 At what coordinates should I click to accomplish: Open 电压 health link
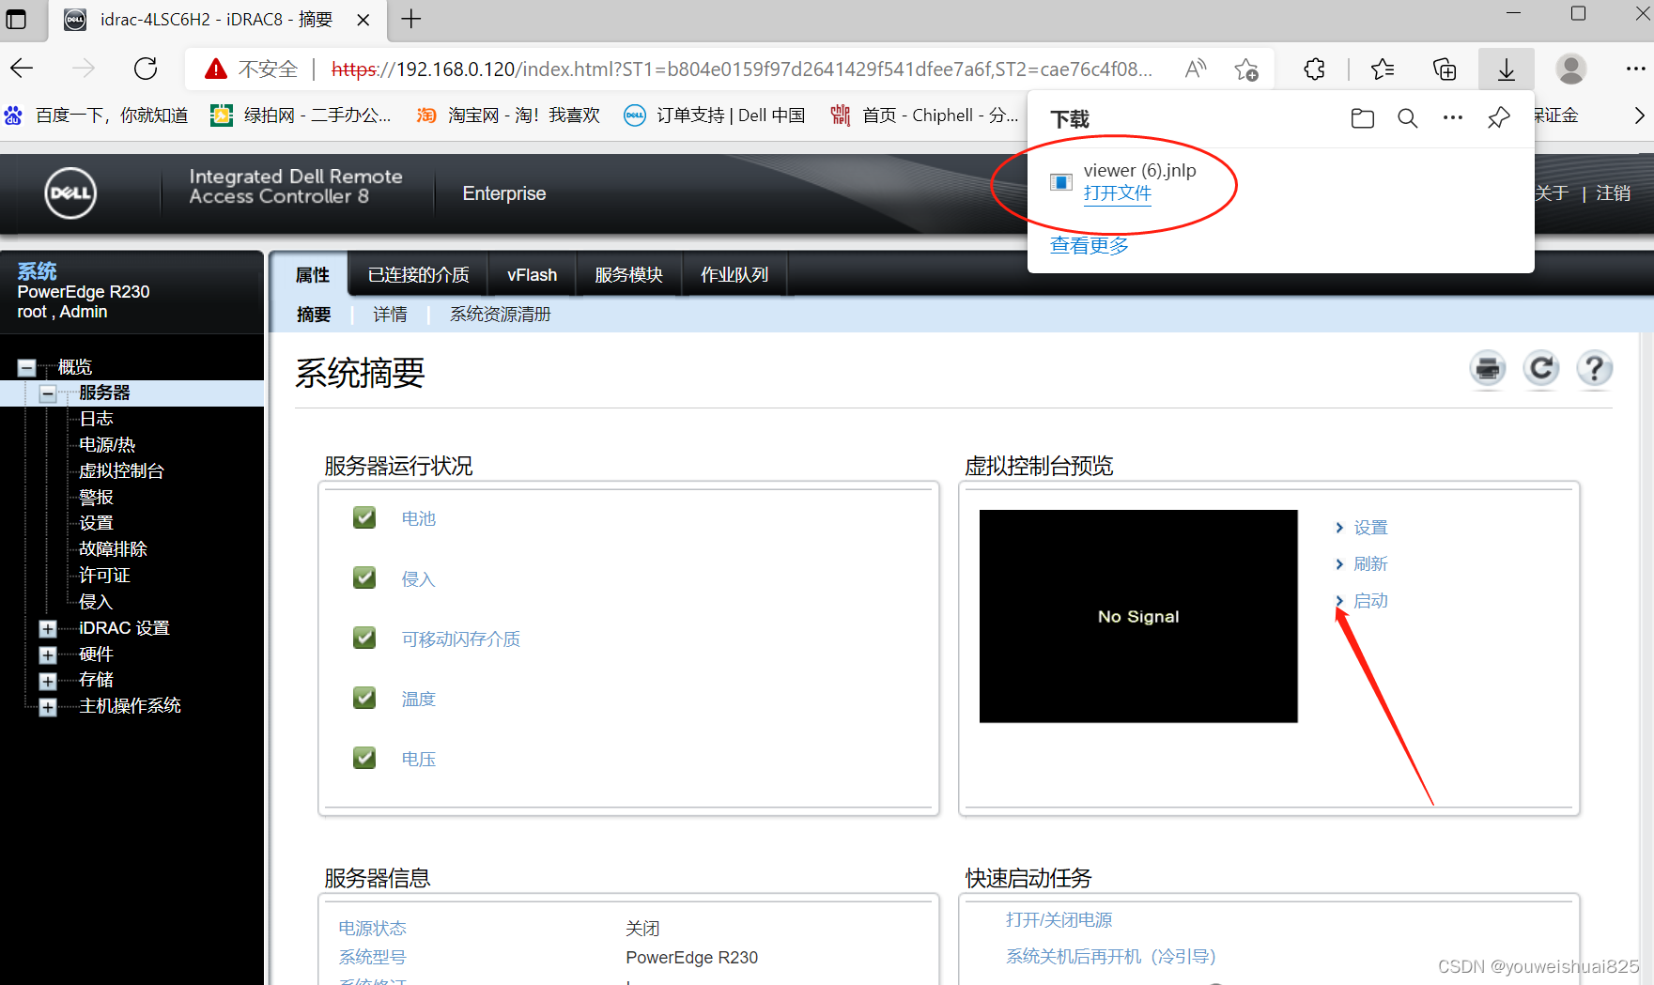click(419, 760)
